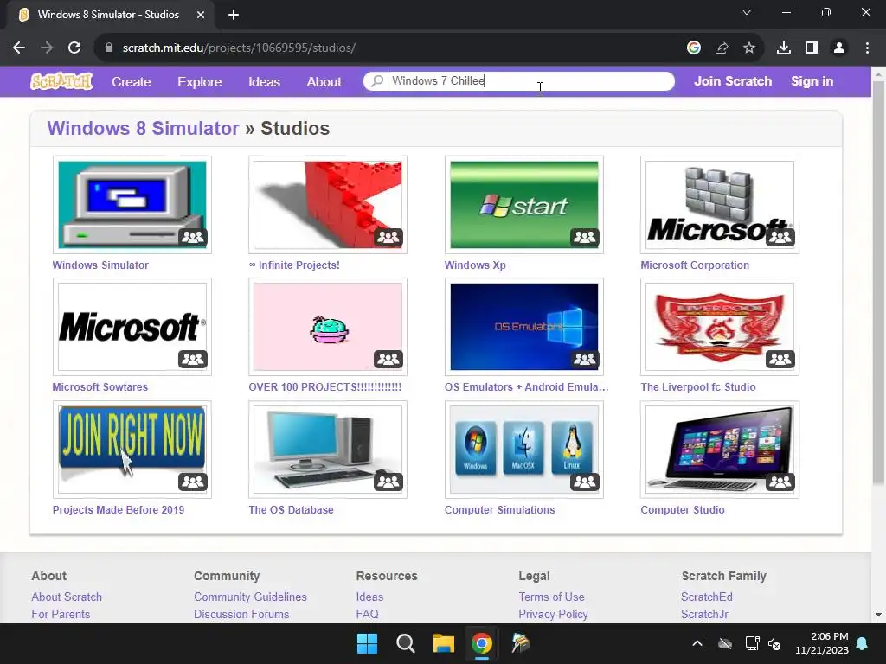Open the tab search chevron
The image size is (886, 664).
(747, 12)
